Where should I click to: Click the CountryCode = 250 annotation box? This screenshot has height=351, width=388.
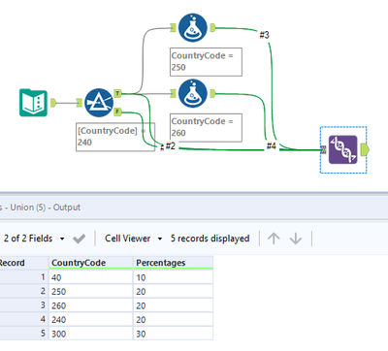click(x=206, y=62)
